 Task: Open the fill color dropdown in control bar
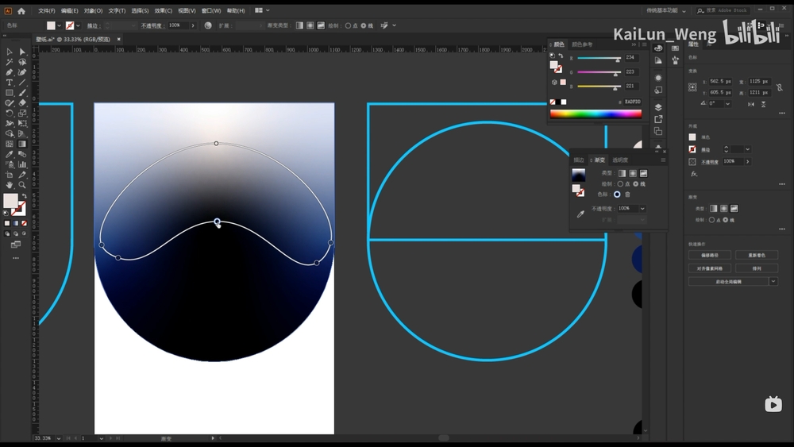pyautogui.click(x=60, y=25)
